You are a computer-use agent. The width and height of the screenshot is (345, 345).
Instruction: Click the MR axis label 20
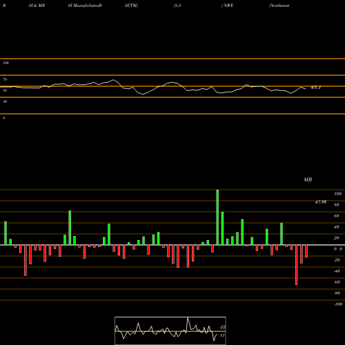click(x=337, y=238)
